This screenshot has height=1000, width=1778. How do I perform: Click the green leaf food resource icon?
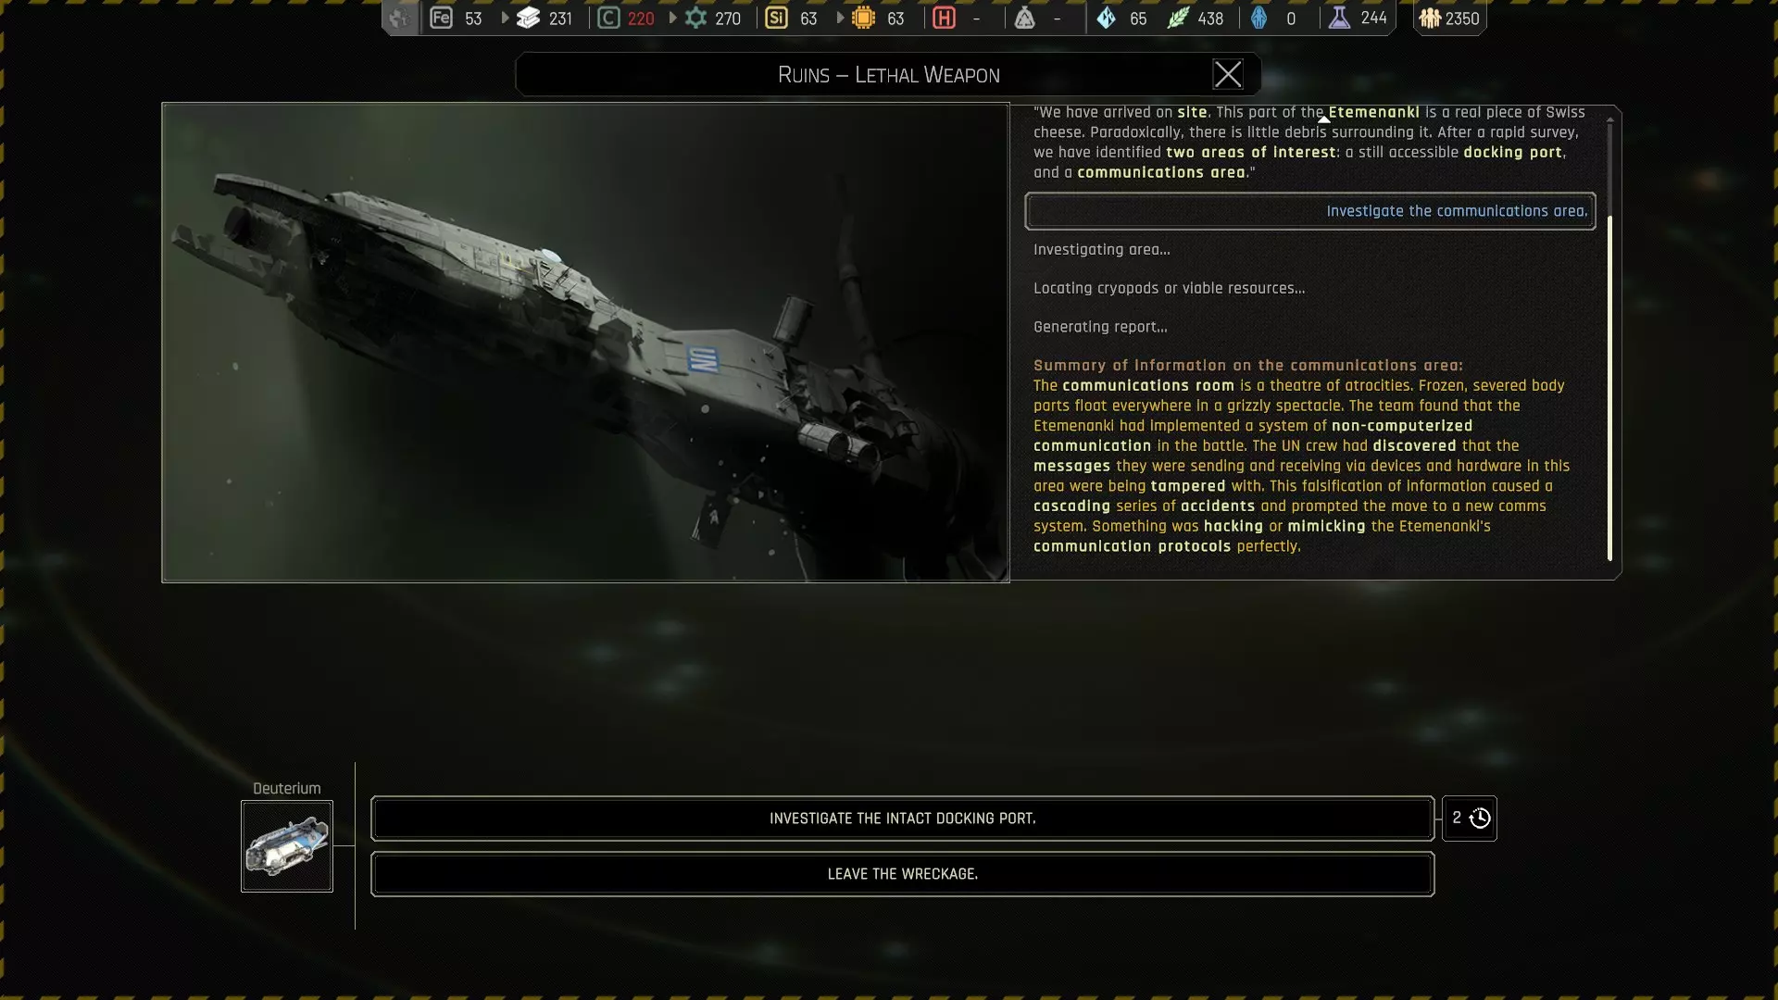coord(1178,18)
